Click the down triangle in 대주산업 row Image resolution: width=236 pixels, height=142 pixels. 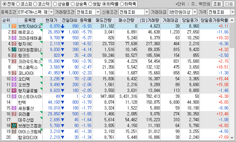(x=63, y=120)
